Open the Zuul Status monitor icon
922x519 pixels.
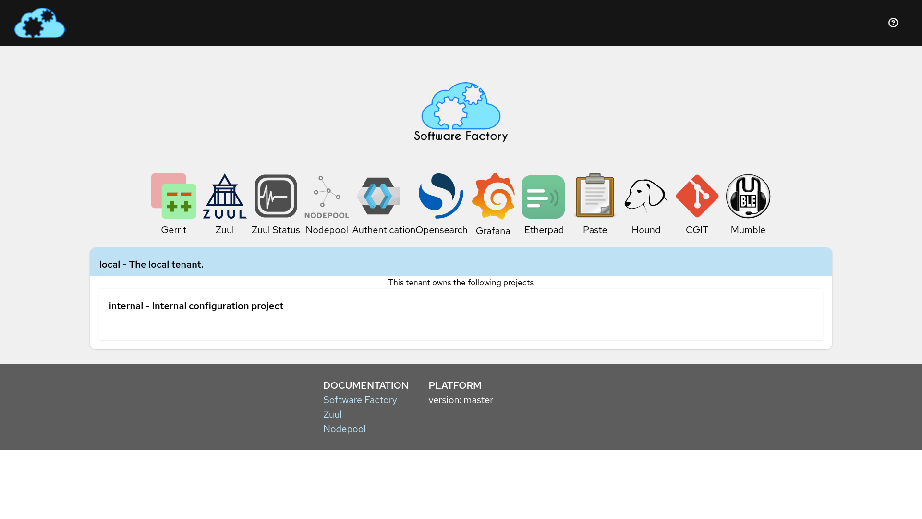pyautogui.click(x=276, y=196)
